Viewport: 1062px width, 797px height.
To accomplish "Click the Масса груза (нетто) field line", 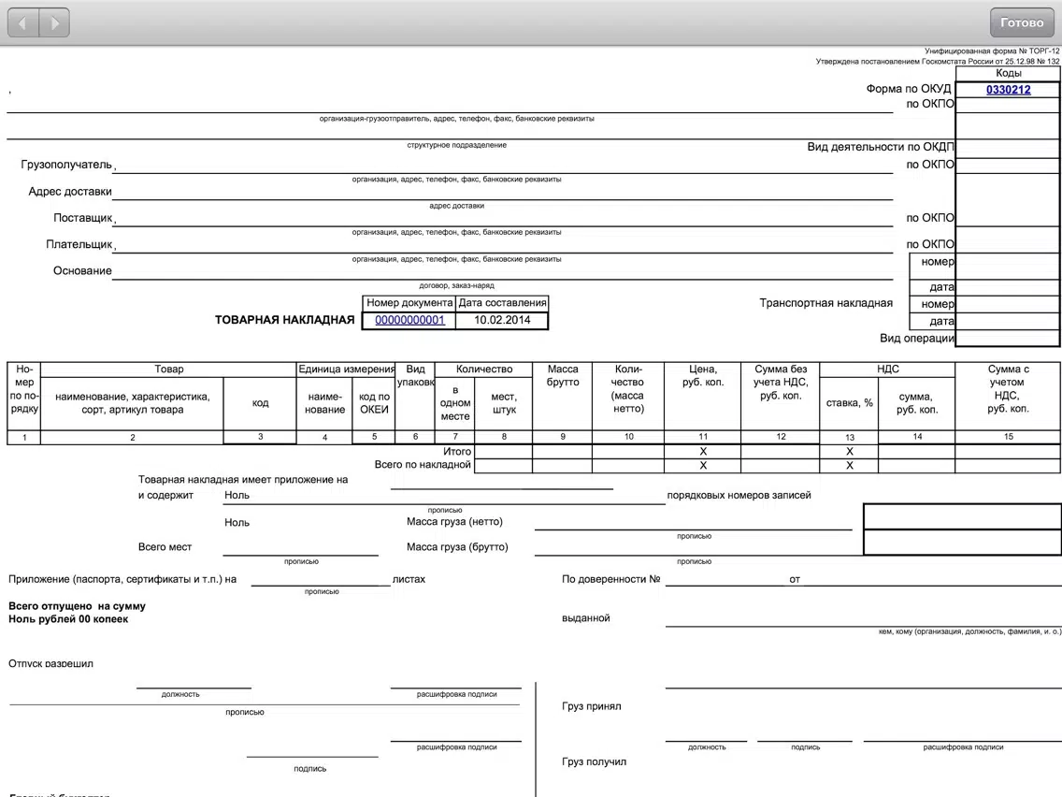I will pyautogui.click(x=693, y=522).
